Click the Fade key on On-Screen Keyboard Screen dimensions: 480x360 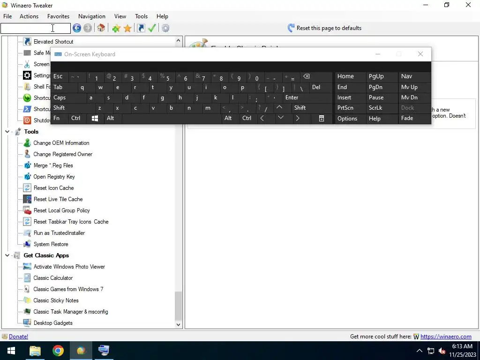(414, 118)
